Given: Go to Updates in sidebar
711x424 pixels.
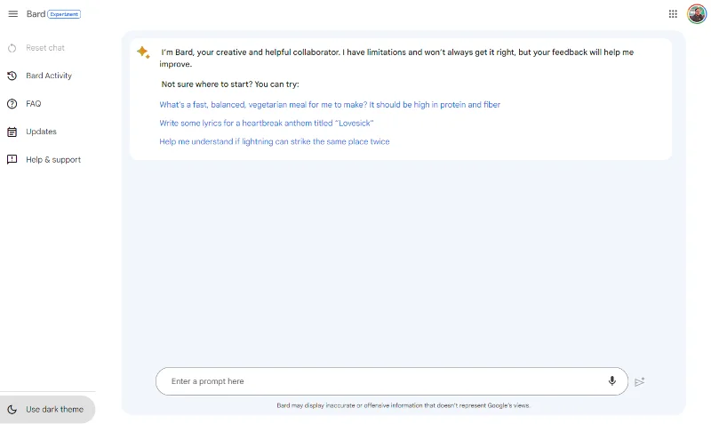Looking at the screenshot, I should 41,132.
